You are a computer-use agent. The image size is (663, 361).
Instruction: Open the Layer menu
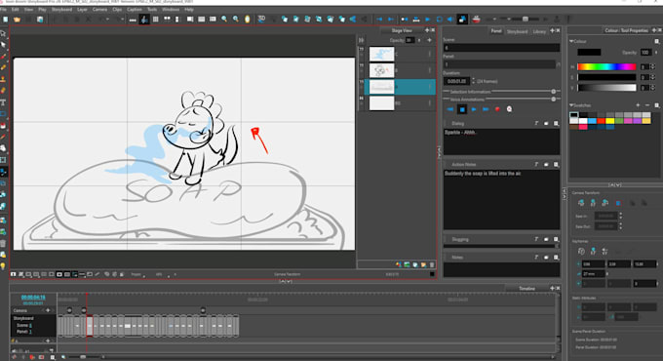pos(83,10)
